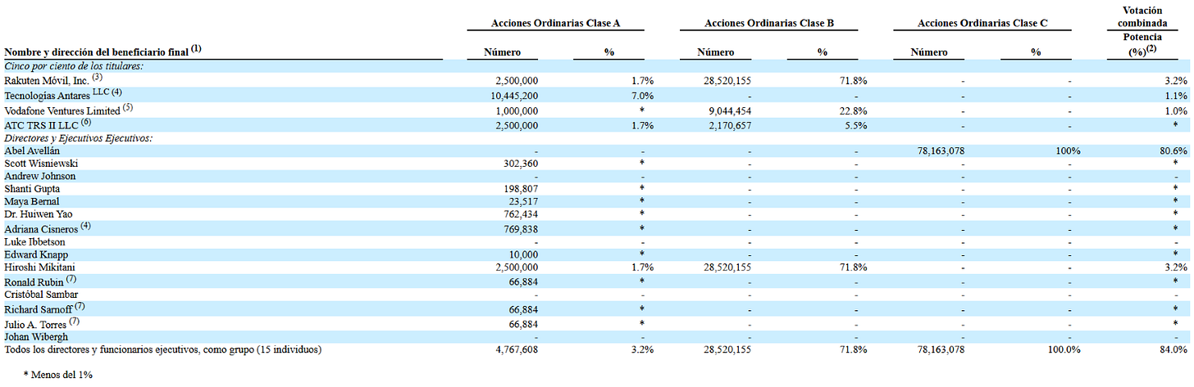Select the name 'Cristóbal Sambar'
The width and height of the screenshot is (1194, 387).
pos(41,294)
